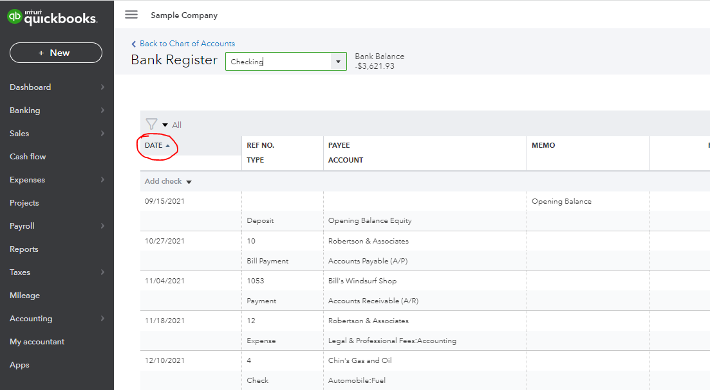Image resolution: width=710 pixels, height=390 pixels.
Task: Open the Reports section
Action: pyautogui.click(x=24, y=249)
